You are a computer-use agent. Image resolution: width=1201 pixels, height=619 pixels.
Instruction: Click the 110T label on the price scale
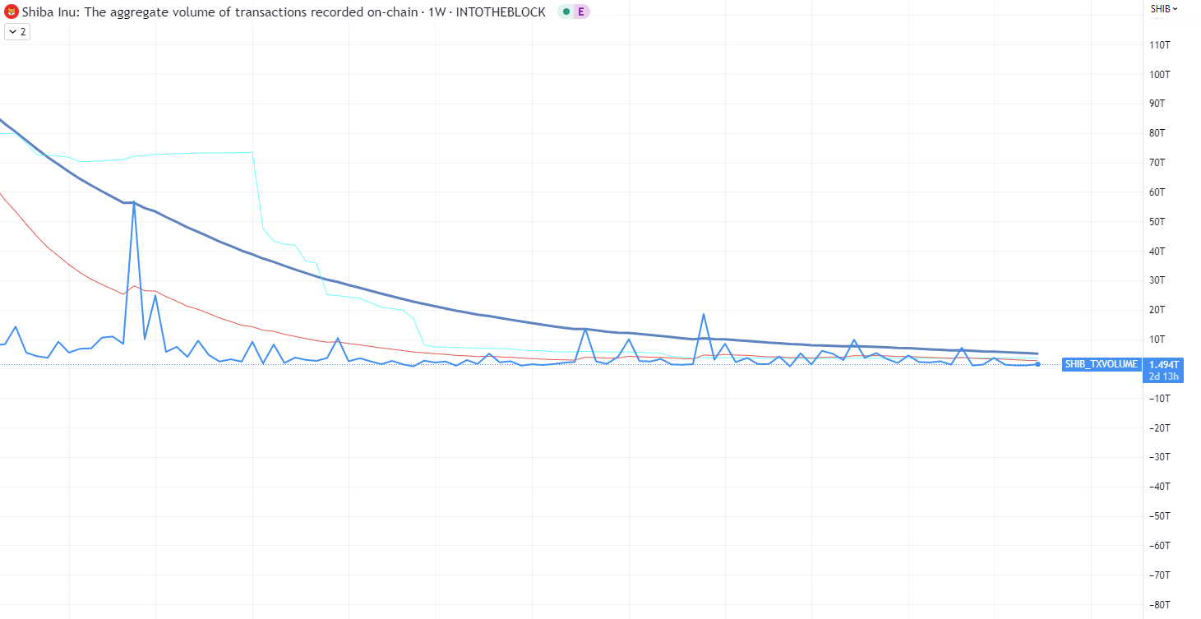(x=1158, y=44)
